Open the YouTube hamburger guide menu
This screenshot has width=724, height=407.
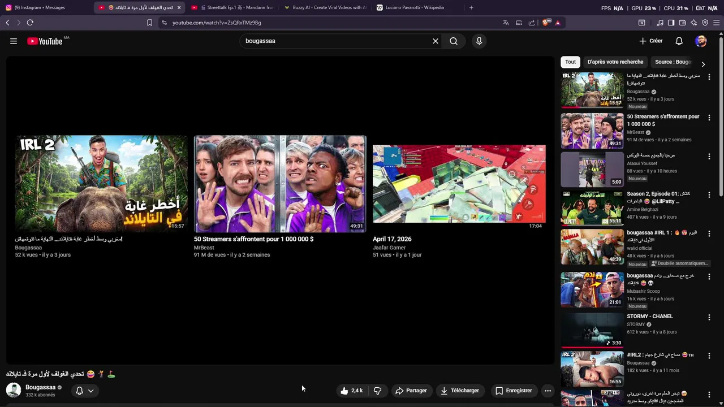point(14,41)
